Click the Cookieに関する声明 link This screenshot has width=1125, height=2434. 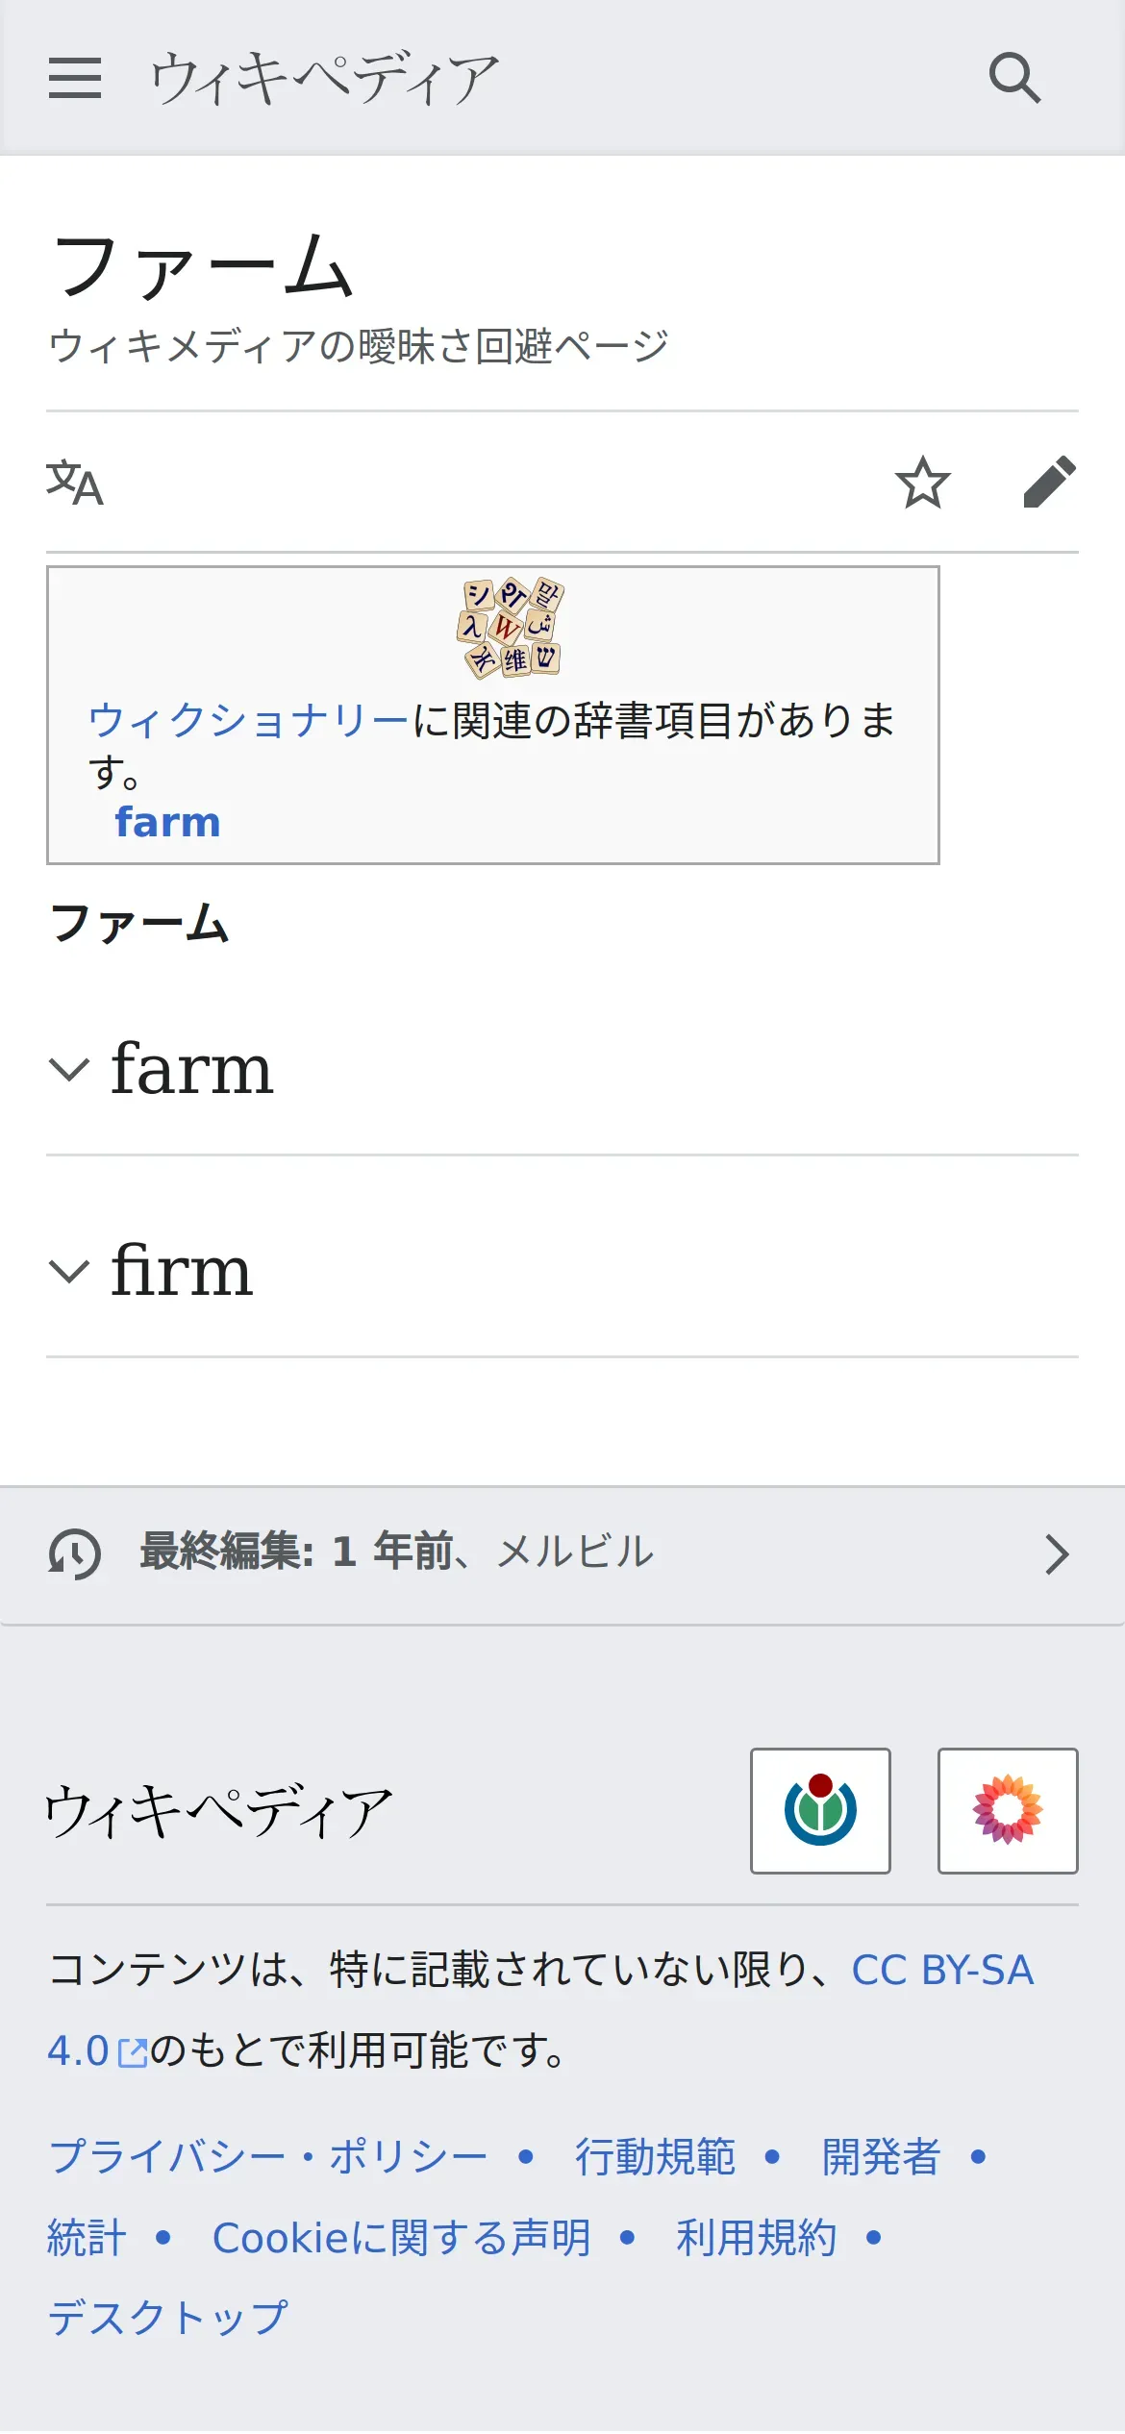coord(401,2238)
